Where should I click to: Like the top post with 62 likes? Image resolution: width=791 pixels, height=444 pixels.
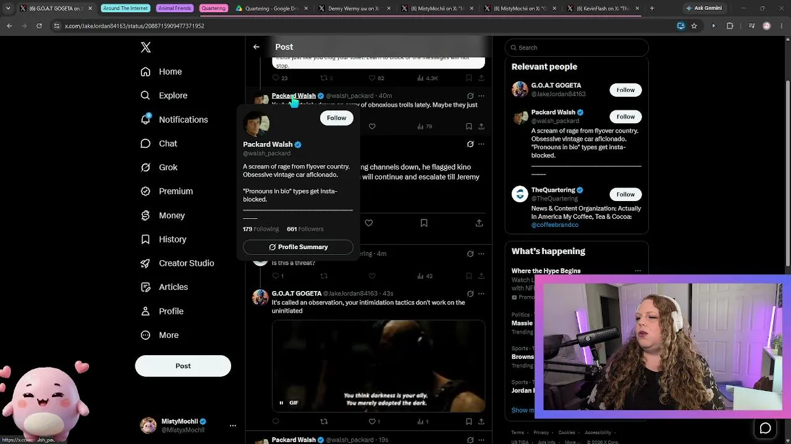376,78
